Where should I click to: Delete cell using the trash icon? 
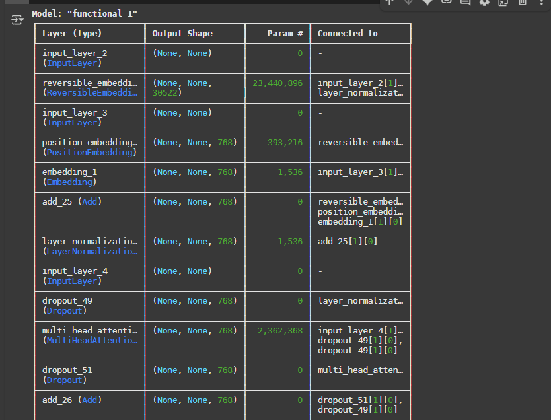click(522, 3)
